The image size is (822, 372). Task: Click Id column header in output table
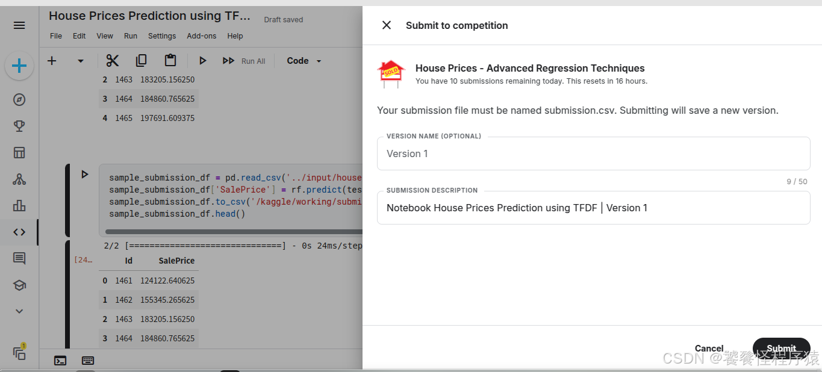(128, 261)
